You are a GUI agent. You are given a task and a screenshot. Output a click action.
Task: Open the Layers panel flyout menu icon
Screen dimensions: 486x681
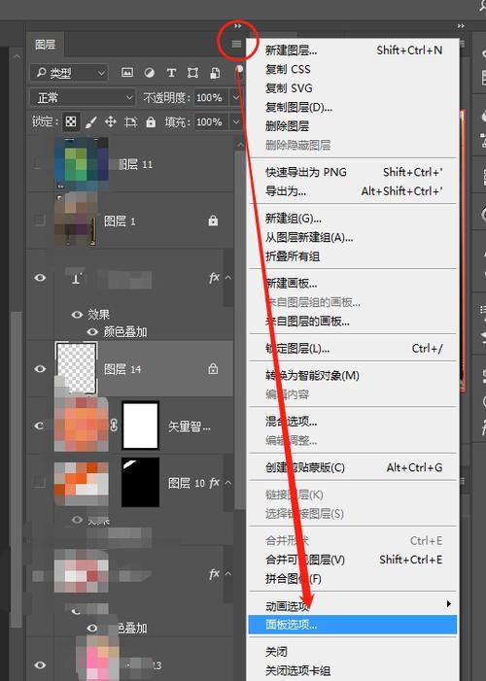(x=236, y=44)
